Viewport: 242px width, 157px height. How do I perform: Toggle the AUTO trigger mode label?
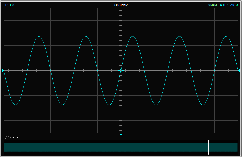tap(234, 5)
